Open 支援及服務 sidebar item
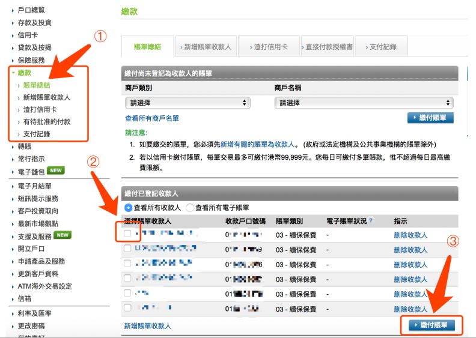Viewport: 476px width, 338px height. tap(34, 237)
